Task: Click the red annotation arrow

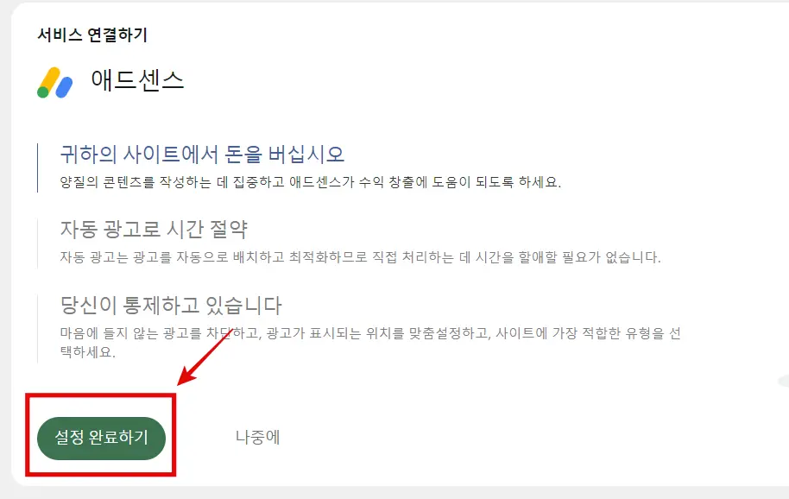Action: 204,360
